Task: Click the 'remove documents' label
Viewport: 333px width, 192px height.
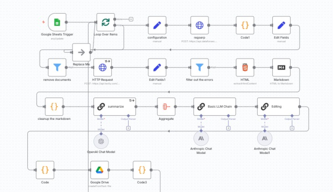Action: 57,80
